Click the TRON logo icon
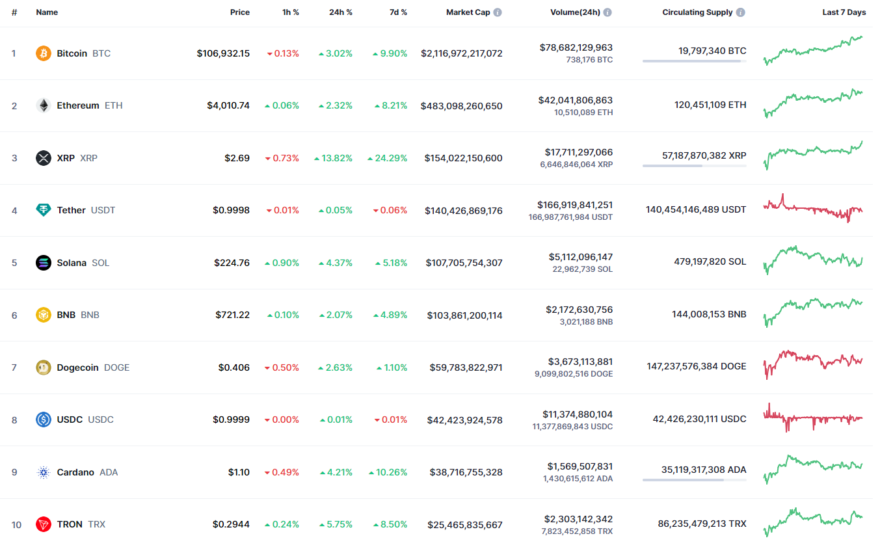Screen dimensions: 880x547 tap(44, 524)
